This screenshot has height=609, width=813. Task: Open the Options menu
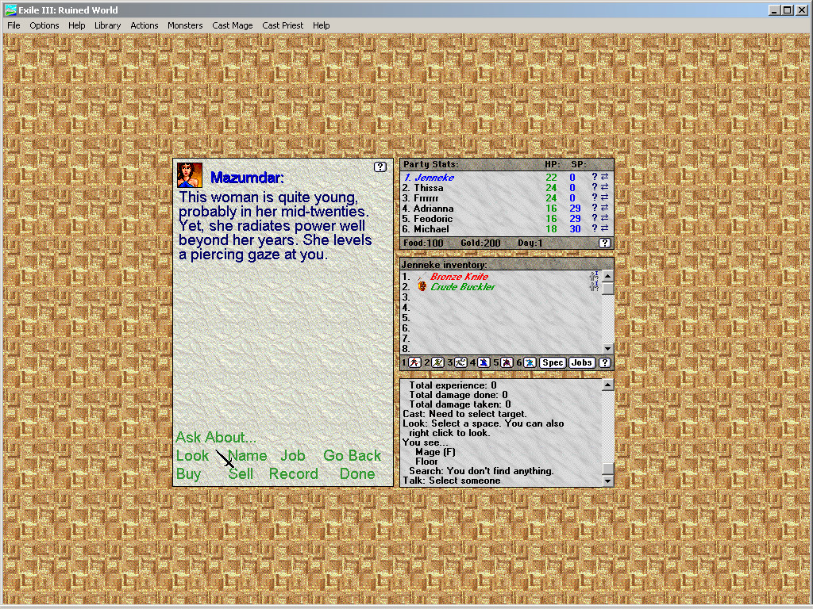[x=44, y=25]
